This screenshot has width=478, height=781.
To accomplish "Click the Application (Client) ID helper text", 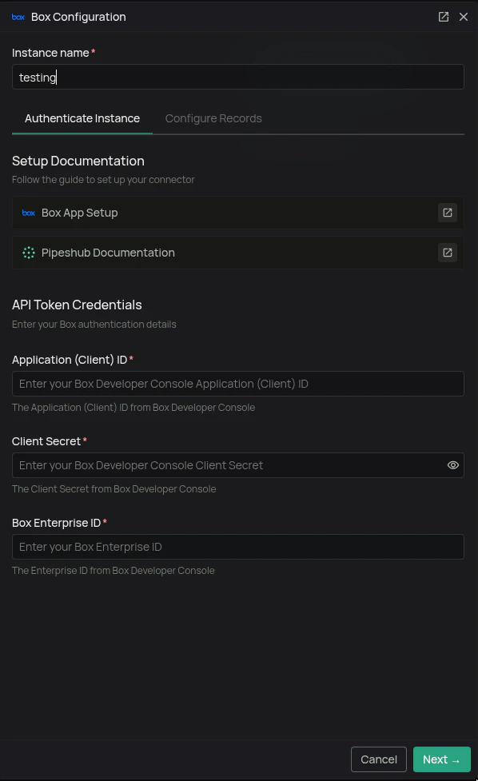I will [x=133, y=408].
